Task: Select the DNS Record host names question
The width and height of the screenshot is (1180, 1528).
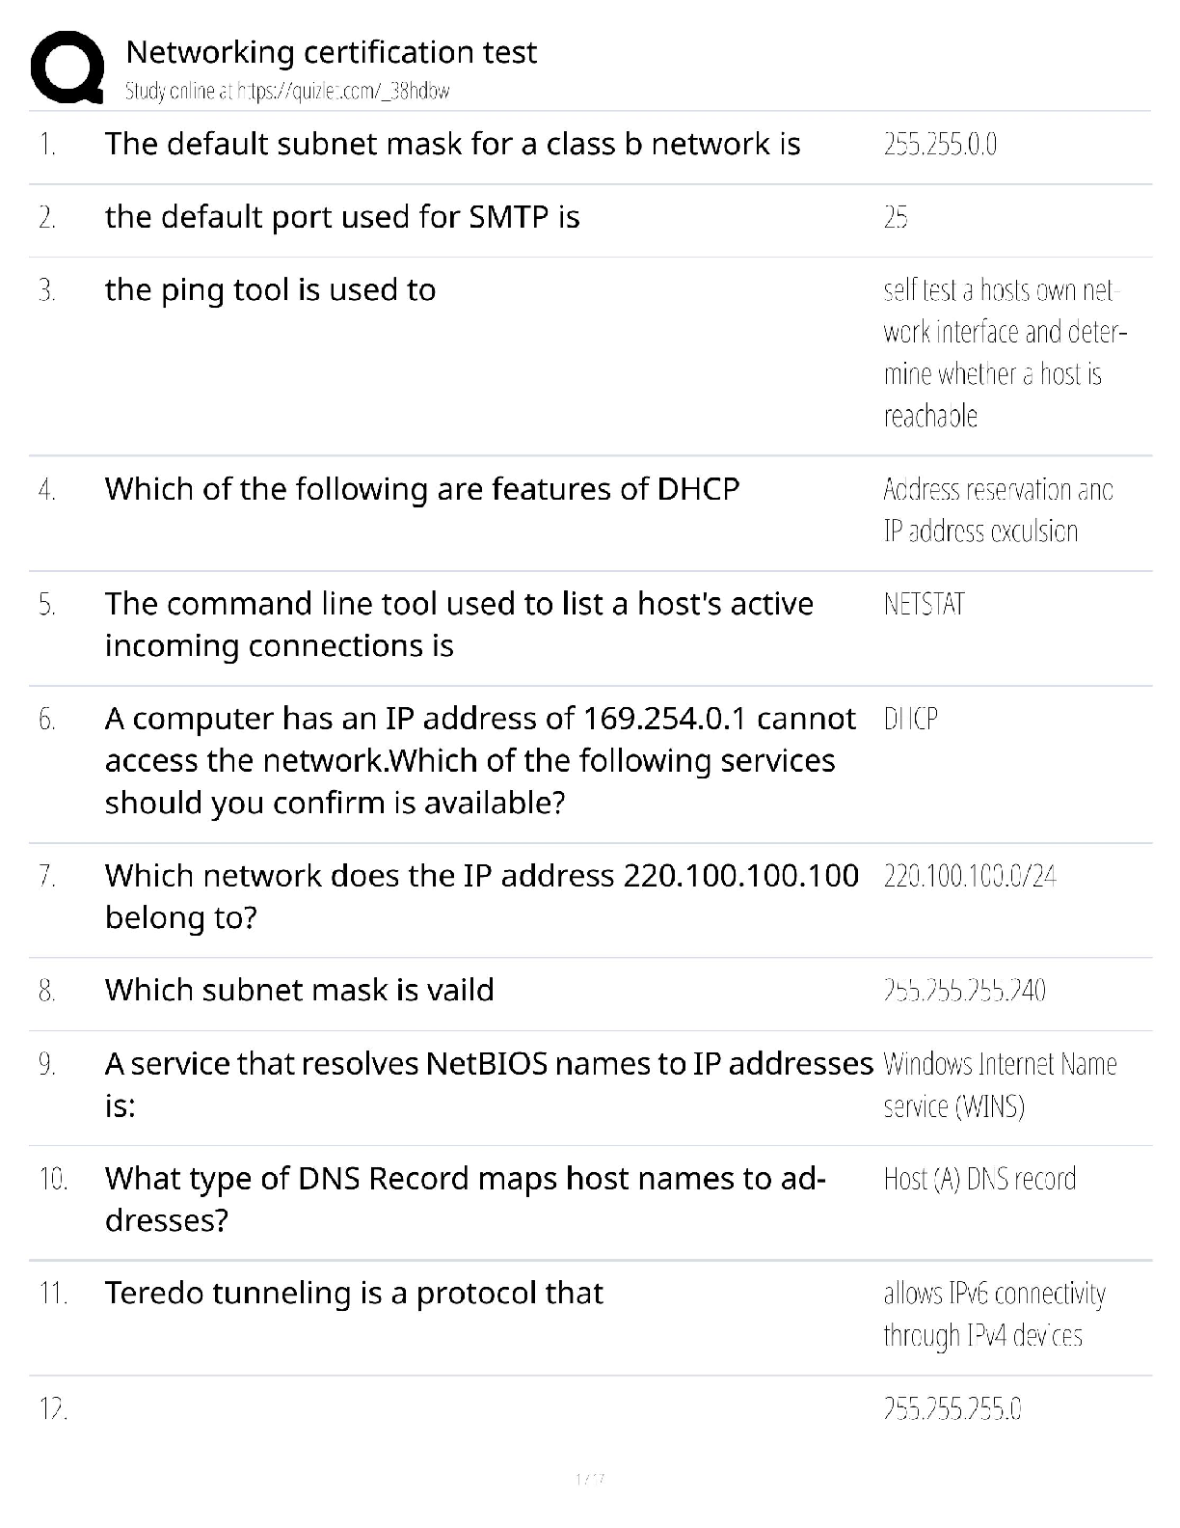Action: (465, 1199)
